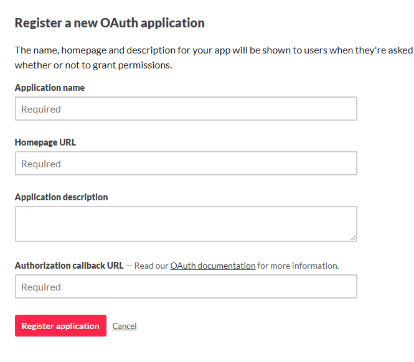Click the 'Application description' label
The width and height of the screenshot is (414, 362).
pos(61,197)
